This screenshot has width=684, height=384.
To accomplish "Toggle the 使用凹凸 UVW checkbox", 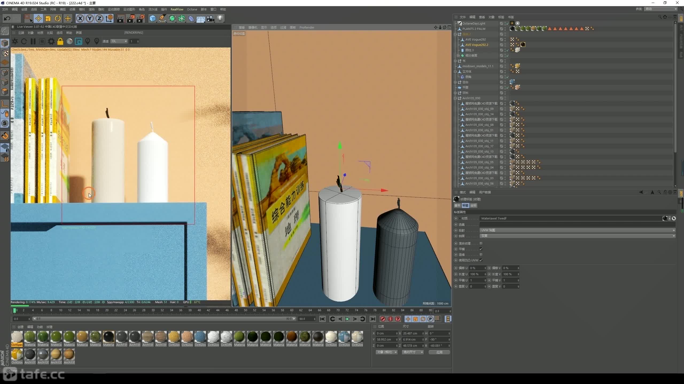I will click(481, 260).
